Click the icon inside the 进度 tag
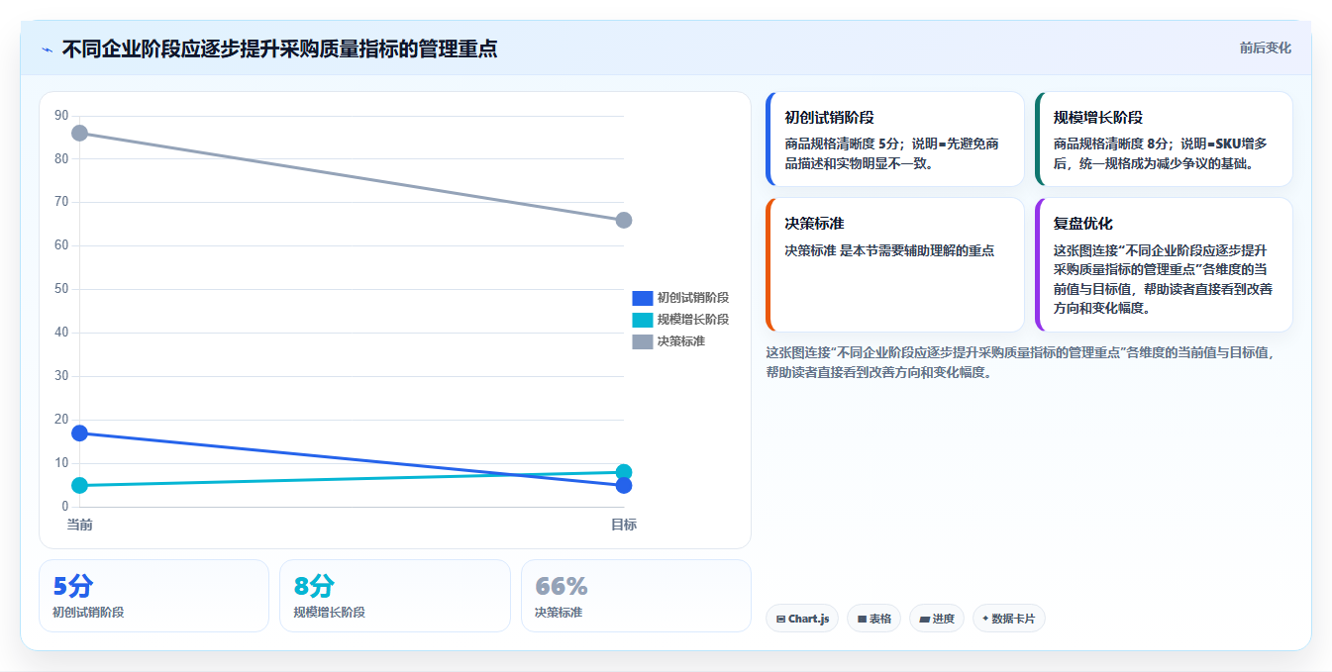This screenshot has height=672, width=1332. coord(924,619)
